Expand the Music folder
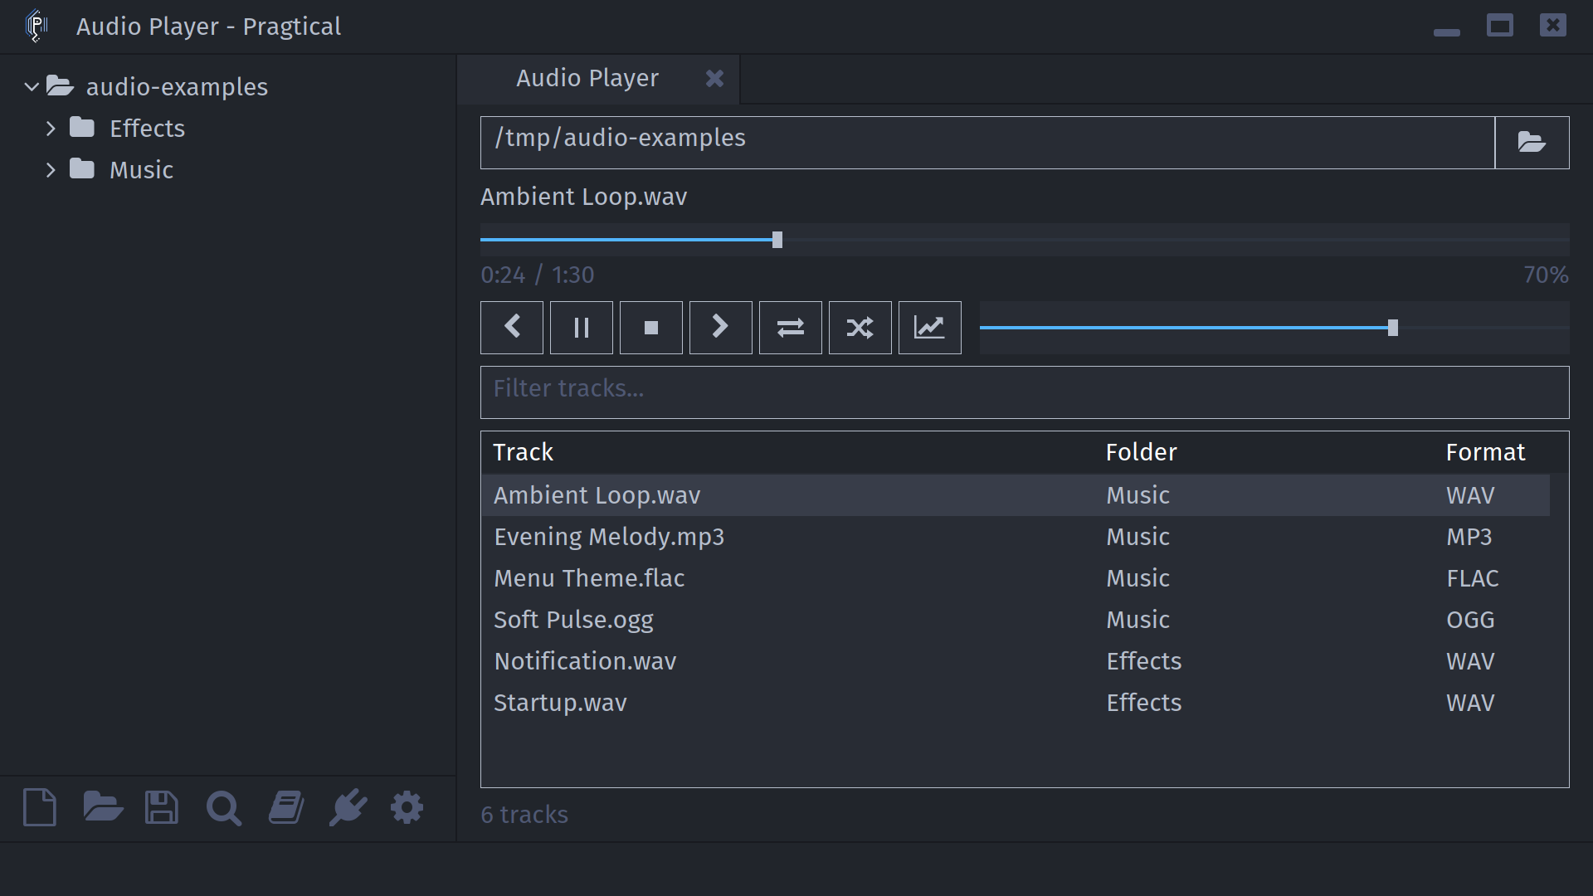Screen dimensions: 1593x896 click(51, 169)
